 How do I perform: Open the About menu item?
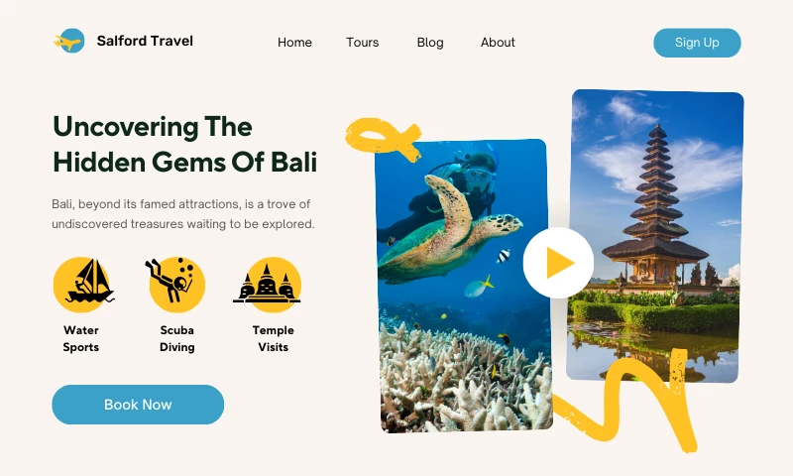coord(499,43)
